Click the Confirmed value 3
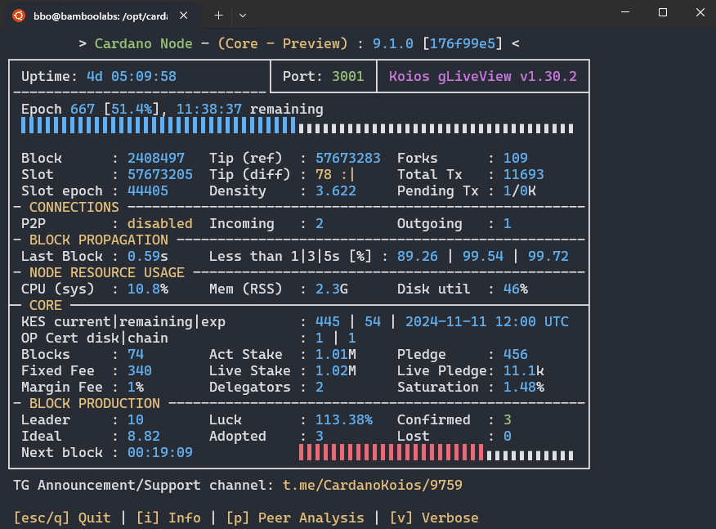 coord(508,419)
